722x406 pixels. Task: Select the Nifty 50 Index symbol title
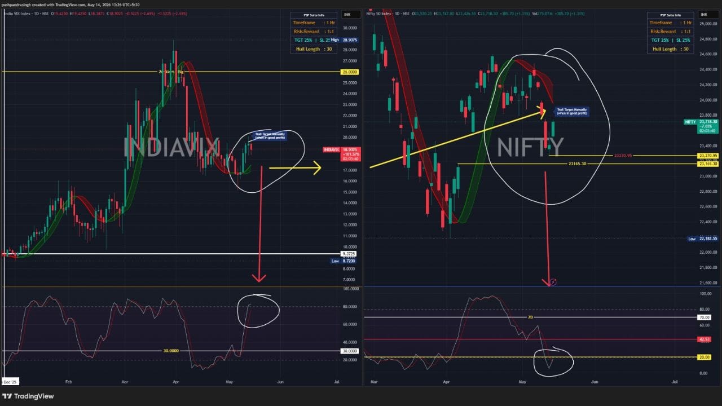pos(388,12)
